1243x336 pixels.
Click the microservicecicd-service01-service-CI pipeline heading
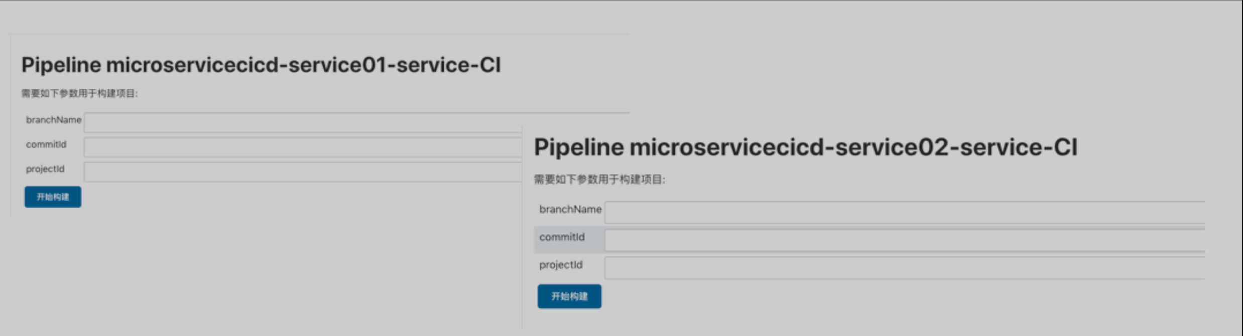(x=261, y=65)
